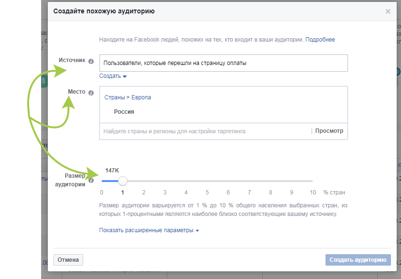401x279 pixels.
Task: Click slider track at 7 percent
Action: 249,182
